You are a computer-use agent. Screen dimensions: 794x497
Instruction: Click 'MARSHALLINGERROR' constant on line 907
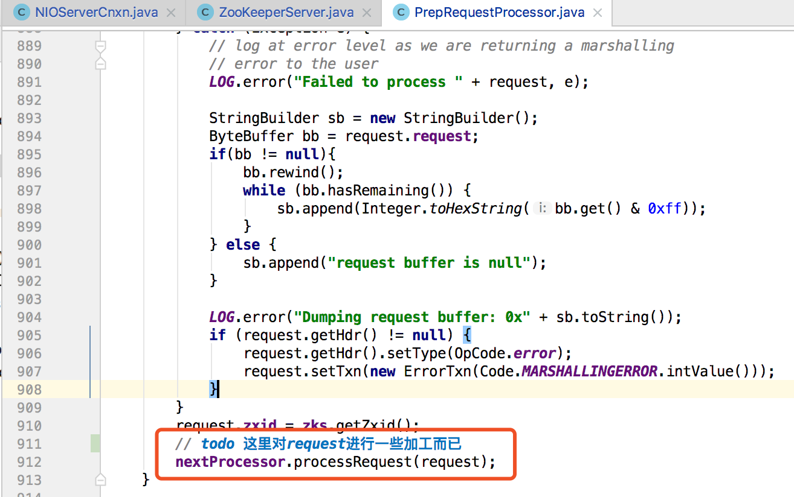[x=589, y=372]
